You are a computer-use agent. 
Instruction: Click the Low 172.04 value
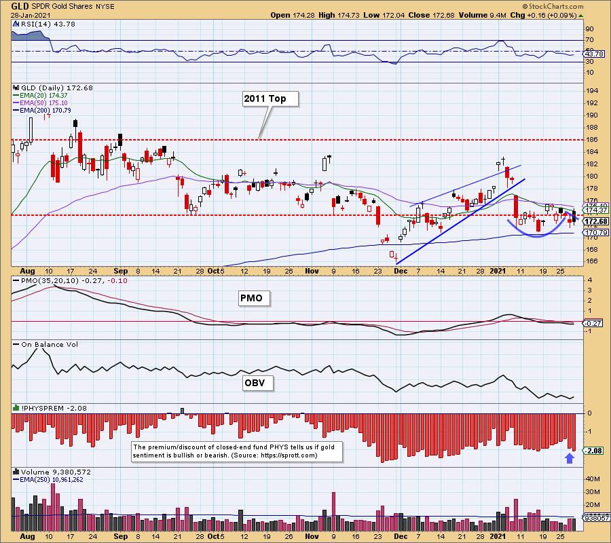pyautogui.click(x=384, y=15)
